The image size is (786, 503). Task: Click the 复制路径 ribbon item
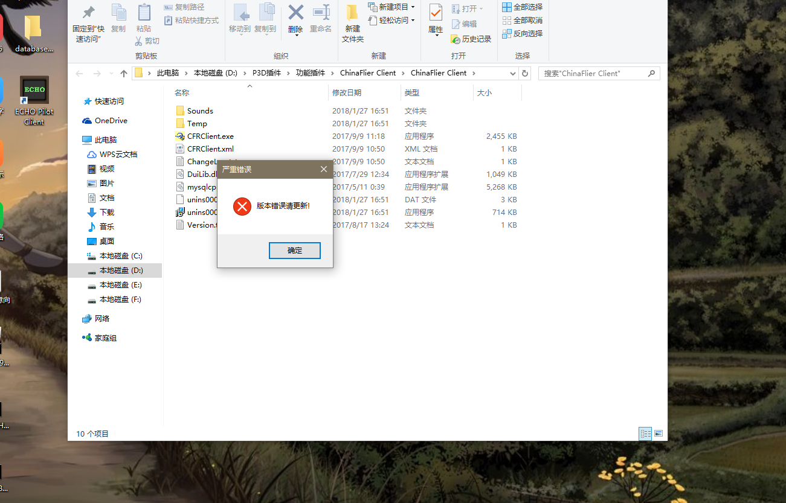pyautogui.click(x=184, y=7)
